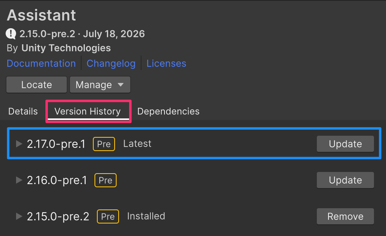Open the Changelog link
Screen dimensions: 386x236
(111, 63)
